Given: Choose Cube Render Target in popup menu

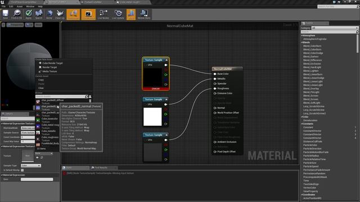Looking at the screenshot, I should (x=52, y=63).
